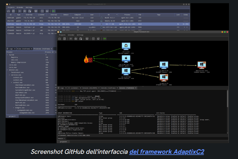
Task: Switch to Console [1e231aea] tab
Action: point(108,88)
